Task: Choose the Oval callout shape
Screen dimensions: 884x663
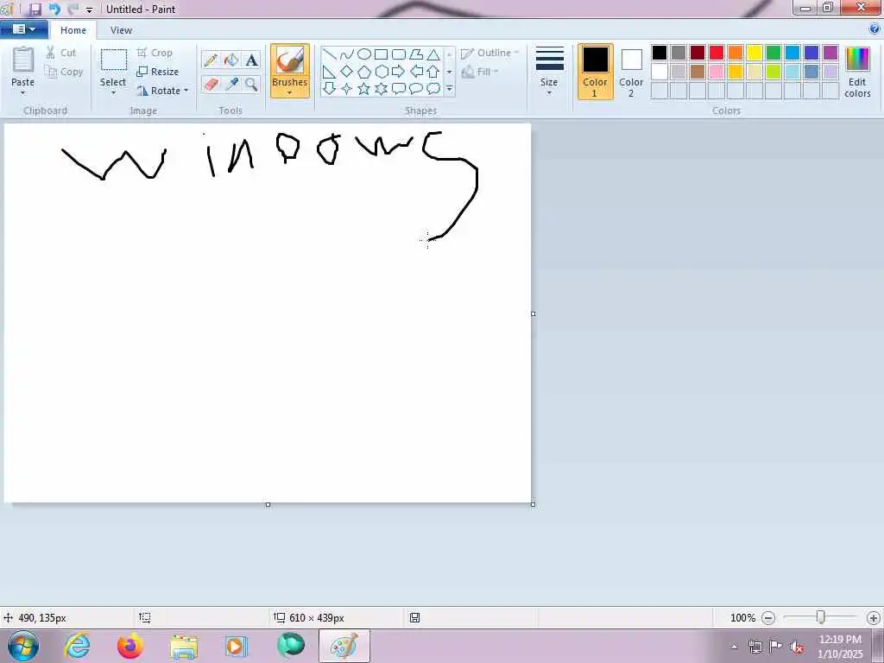Action: tap(416, 89)
